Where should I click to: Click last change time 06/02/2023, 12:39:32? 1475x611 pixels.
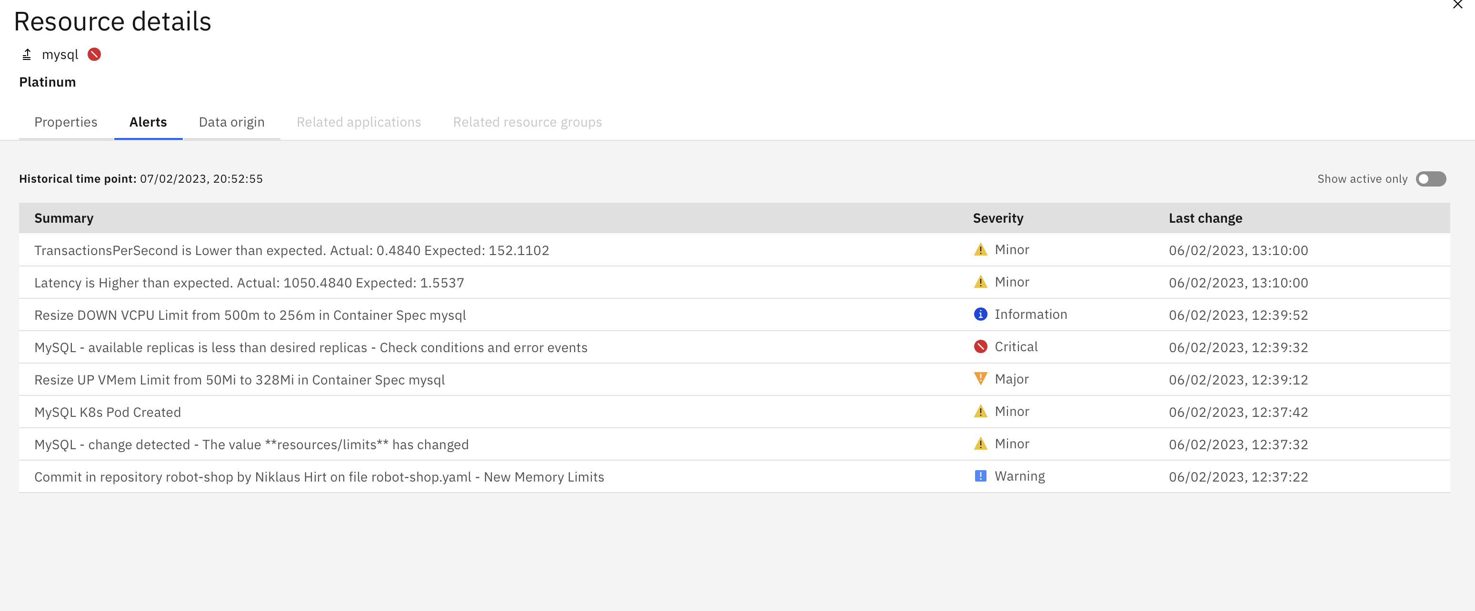tap(1238, 348)
